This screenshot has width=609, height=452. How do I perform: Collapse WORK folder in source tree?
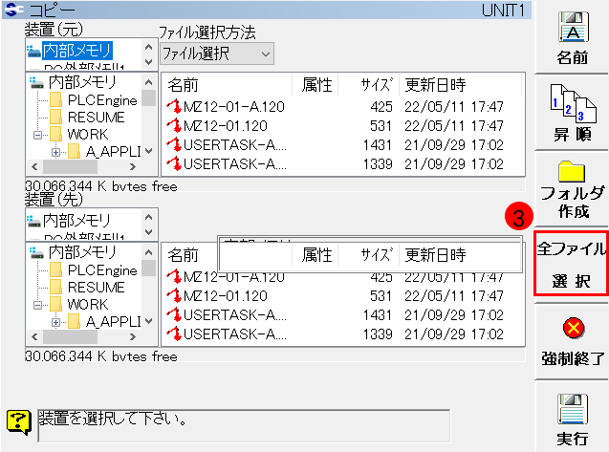(x=37, y=135)
